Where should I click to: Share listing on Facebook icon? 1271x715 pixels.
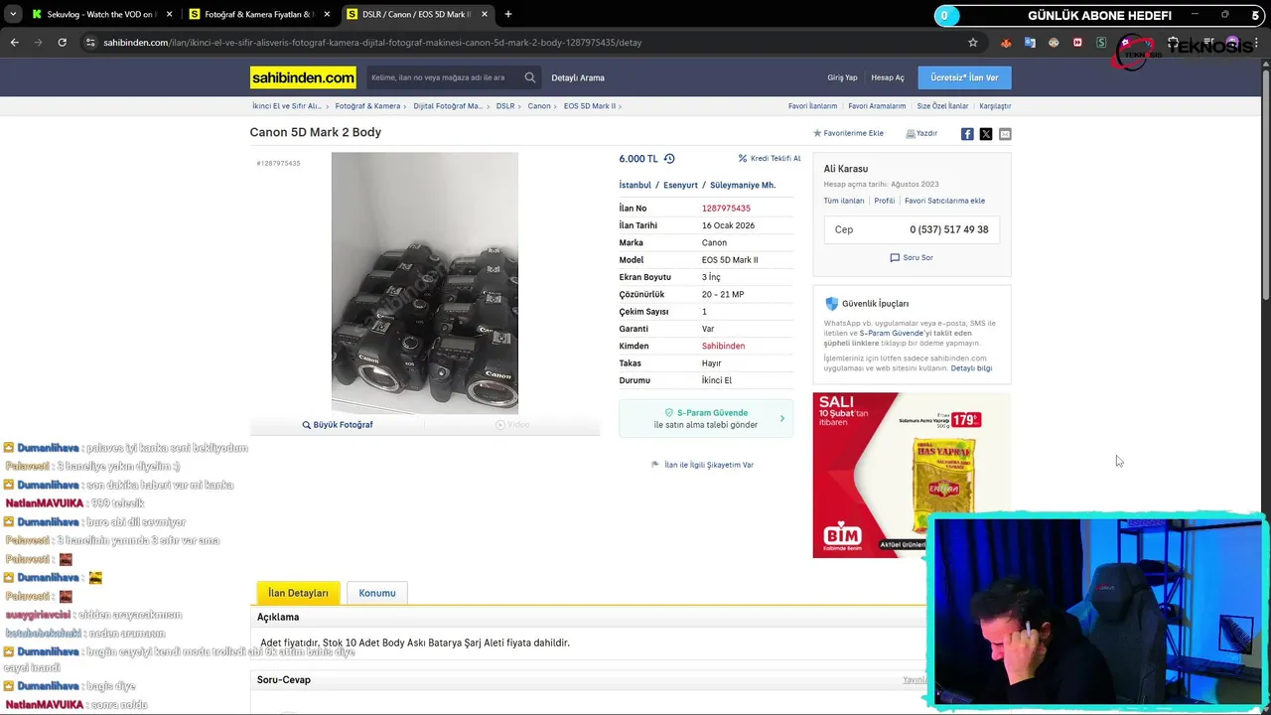point(967,134)
